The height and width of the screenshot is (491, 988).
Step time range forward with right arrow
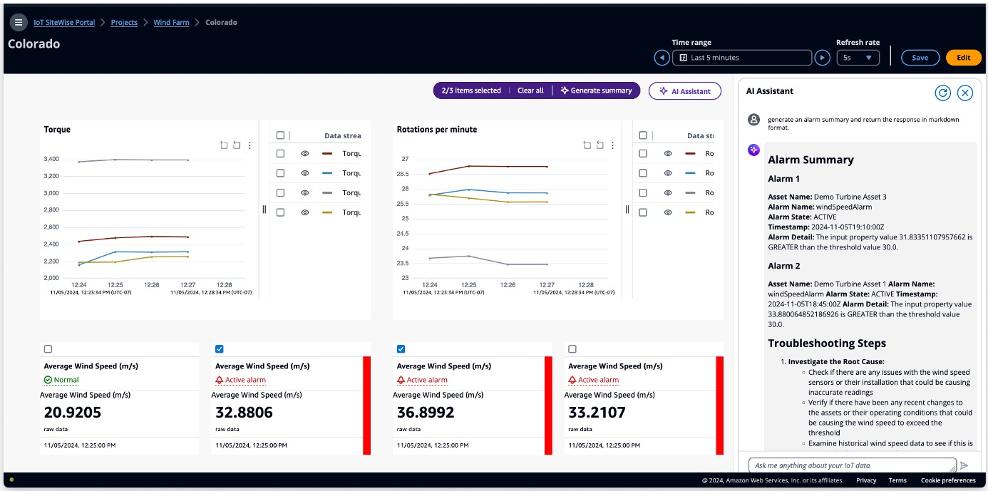coord(822,58)
